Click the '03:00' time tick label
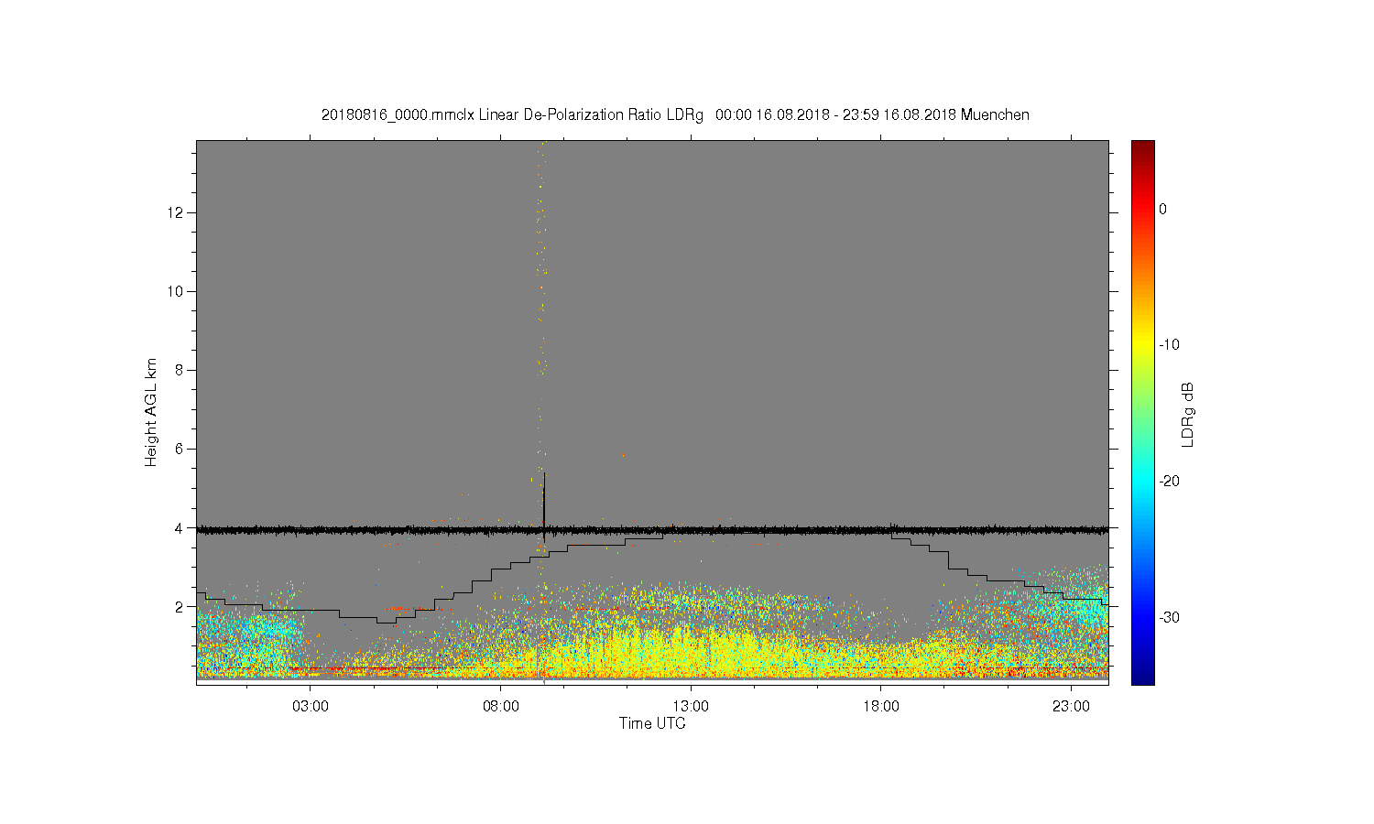The width and height of the screenshot is (1374, 824). pyautogui.click(x=311, y=707)
